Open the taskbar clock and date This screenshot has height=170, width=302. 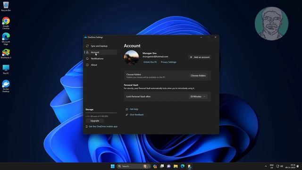291,166
